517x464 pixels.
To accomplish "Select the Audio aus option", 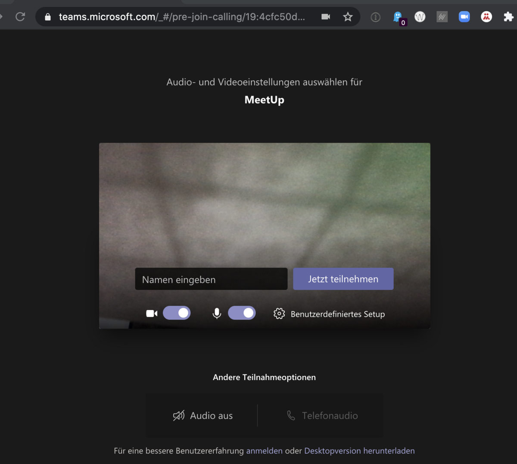I will coord(202,416).
